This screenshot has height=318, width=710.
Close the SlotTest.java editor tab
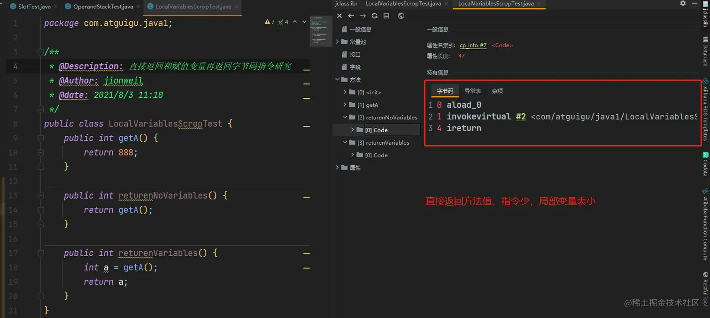click(56, 7)
